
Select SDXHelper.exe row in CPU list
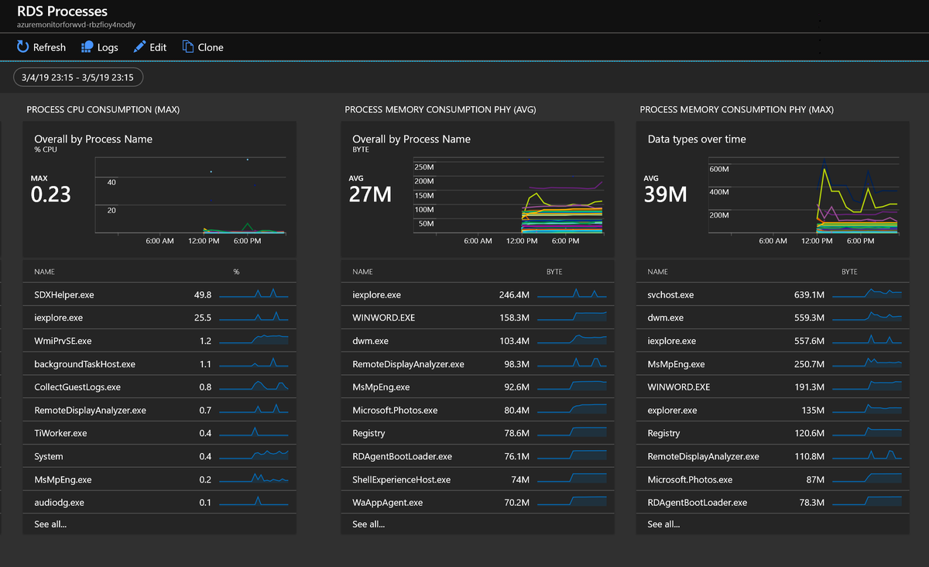coord(159,295)
